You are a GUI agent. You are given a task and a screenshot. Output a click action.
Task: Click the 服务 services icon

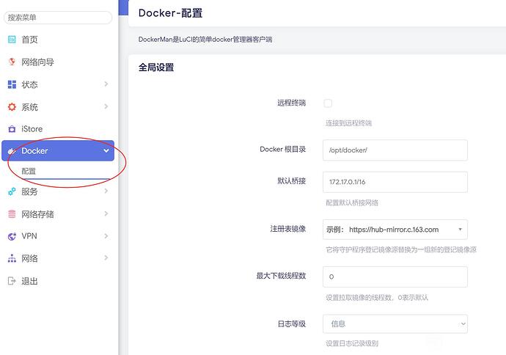[12, 191]
